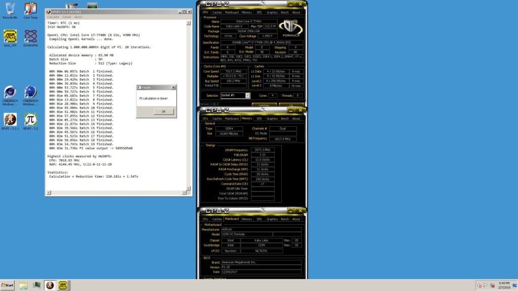
Task: Click the Start button on the taskbar
Action: tap(8, 285)
